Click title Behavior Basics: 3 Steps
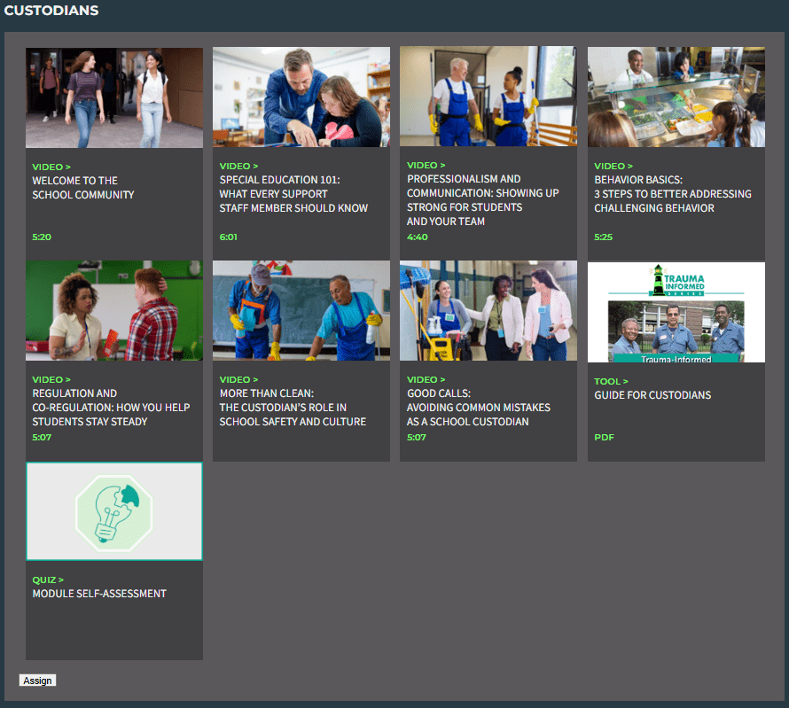 (673, 193)
